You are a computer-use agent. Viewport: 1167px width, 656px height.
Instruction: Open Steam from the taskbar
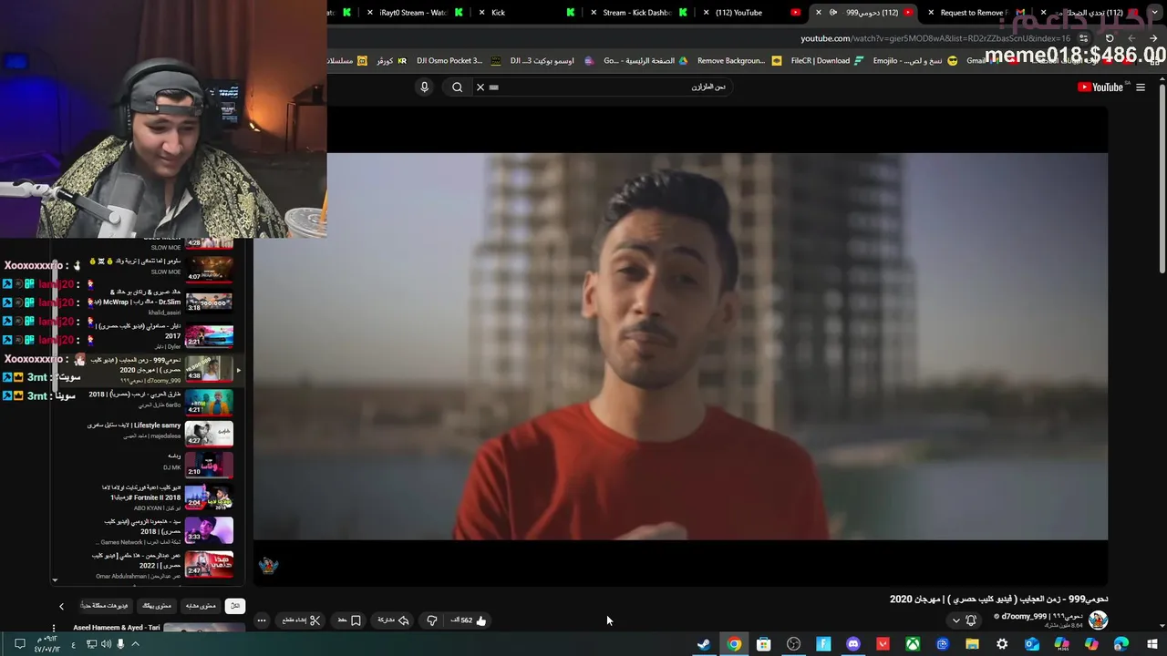(x=704, y=644)
